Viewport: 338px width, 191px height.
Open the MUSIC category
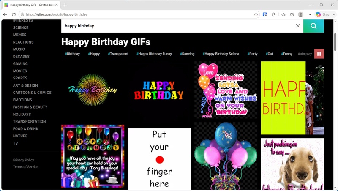(19, 49)
